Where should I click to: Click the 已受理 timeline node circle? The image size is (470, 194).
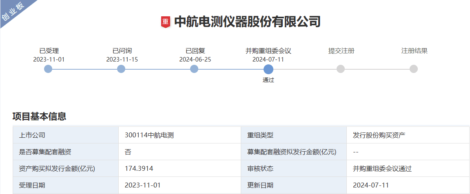pyautogui.click(x=48, y=69)
